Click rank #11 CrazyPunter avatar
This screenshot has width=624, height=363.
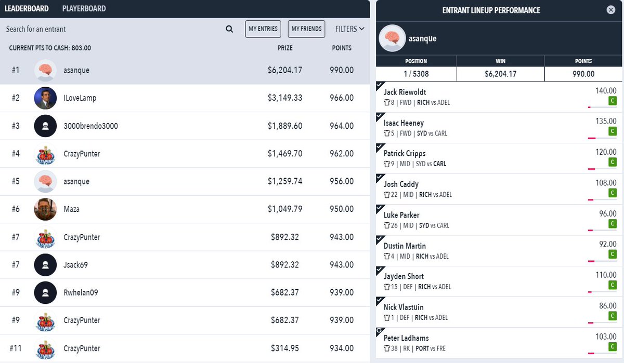[x=45, y=348]
